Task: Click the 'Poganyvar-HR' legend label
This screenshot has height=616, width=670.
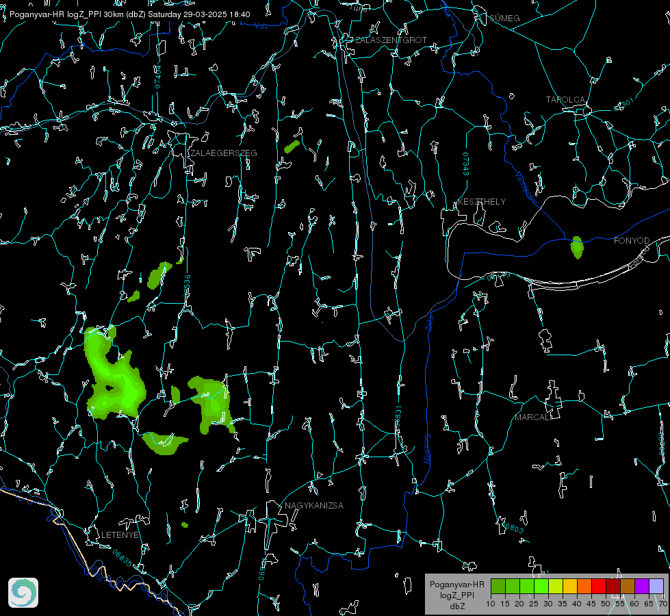Action: [x=456, y=585]
